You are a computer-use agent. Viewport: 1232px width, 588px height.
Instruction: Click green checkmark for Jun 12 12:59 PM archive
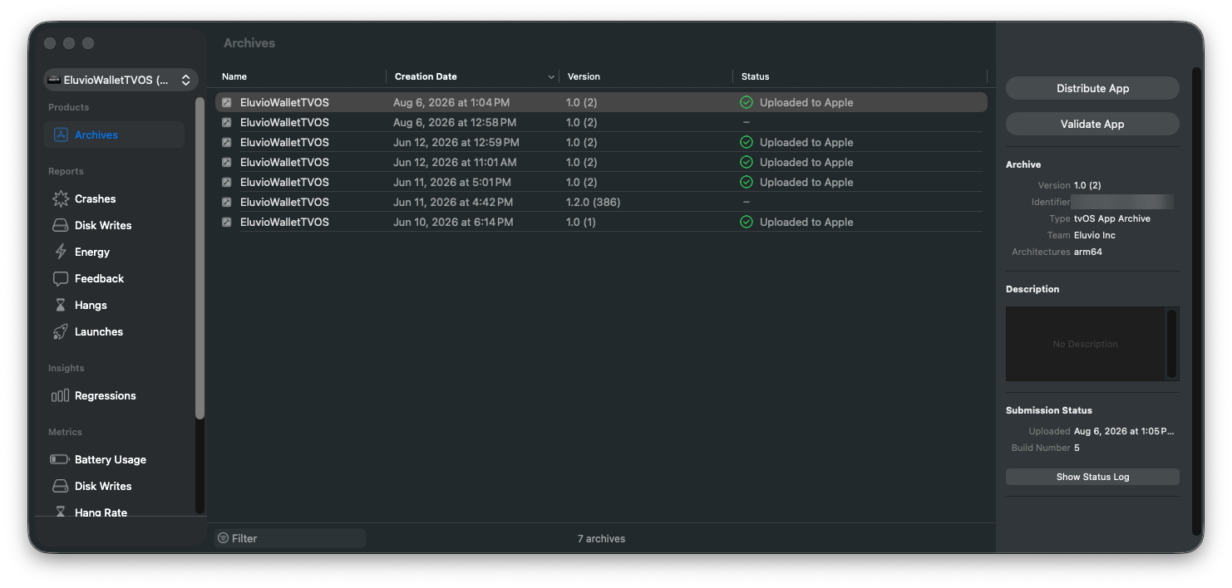pos(747,142)
